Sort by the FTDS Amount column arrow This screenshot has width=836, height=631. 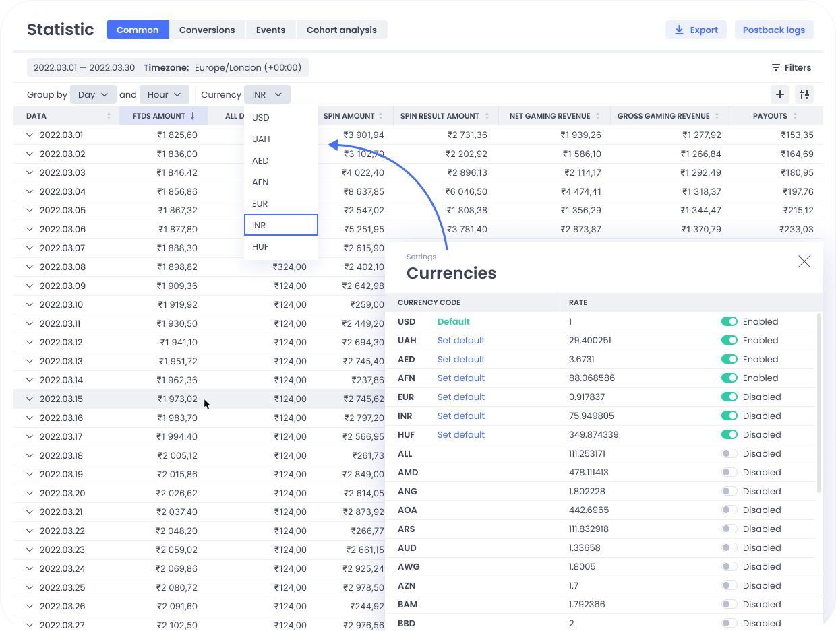point(193,116)
